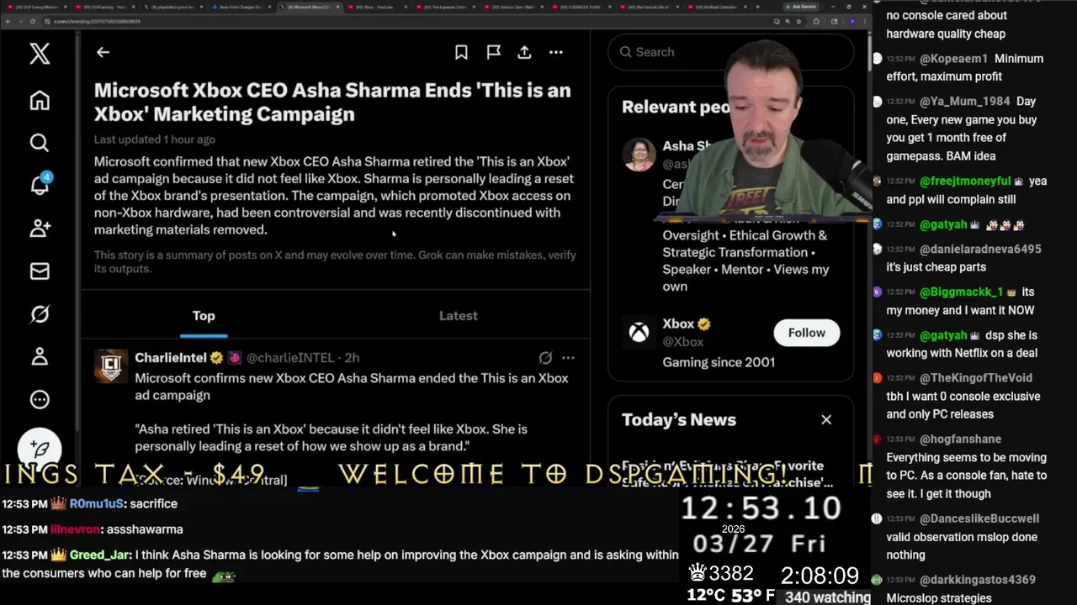Open the Xbox name in Relevant people
Screen dimensions: 1077x605
[678, 324]
